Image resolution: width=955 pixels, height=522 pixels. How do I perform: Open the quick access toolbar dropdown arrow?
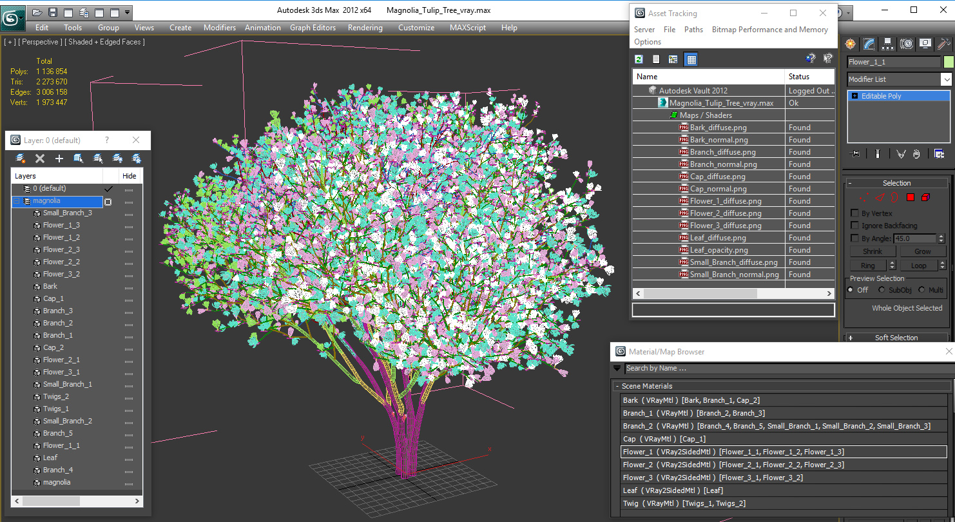pos(127,12)
